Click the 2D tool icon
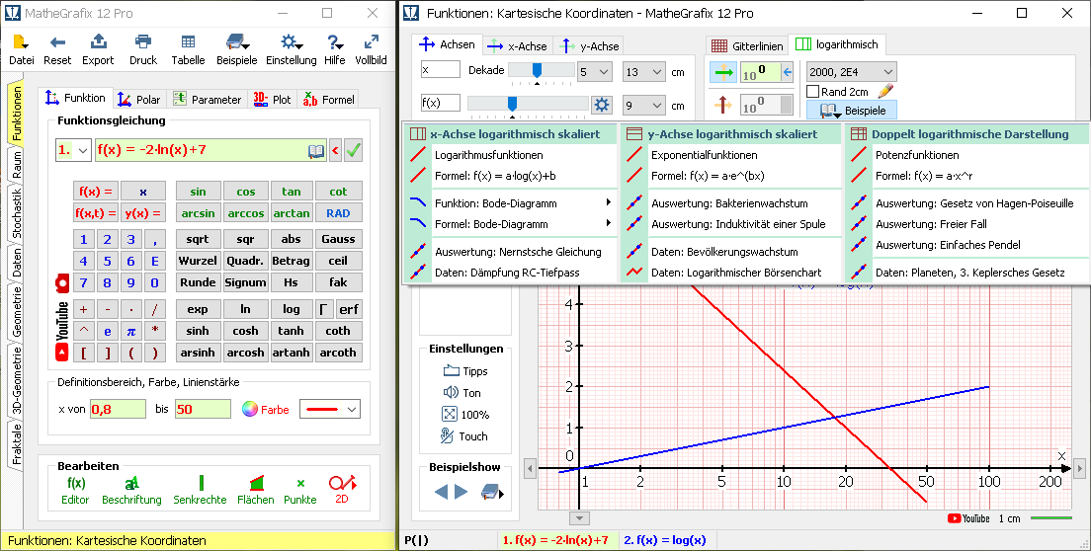 coord(342,489)
